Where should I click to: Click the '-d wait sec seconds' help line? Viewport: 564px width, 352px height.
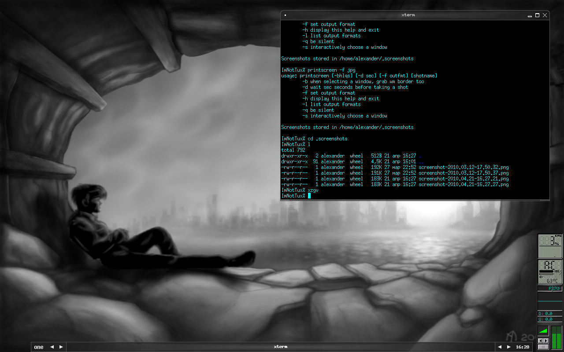click(355, 87)
